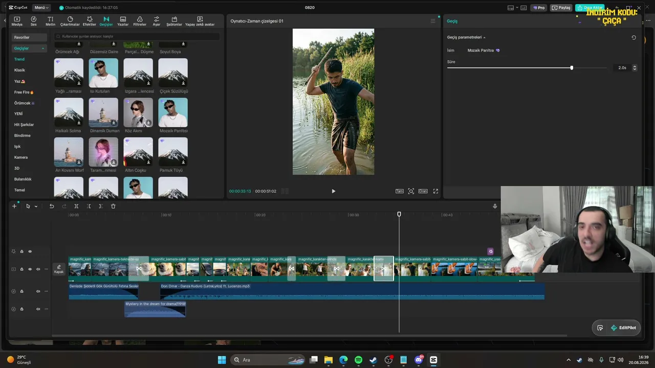Toggle visibility of the top effect track
The width and height of the screenshot is (655, 368).
point(30,251)
